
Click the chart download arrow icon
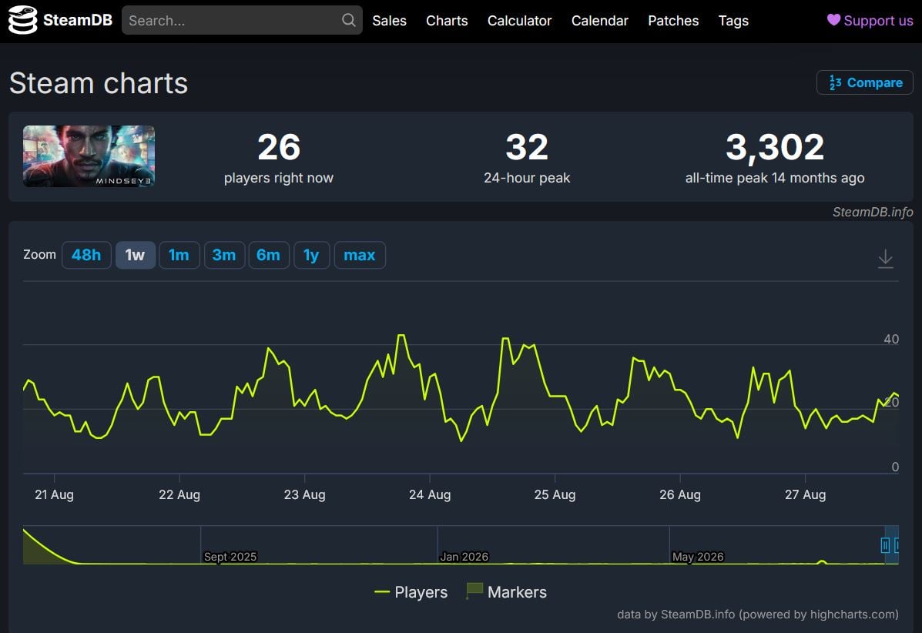click(885, 258)
